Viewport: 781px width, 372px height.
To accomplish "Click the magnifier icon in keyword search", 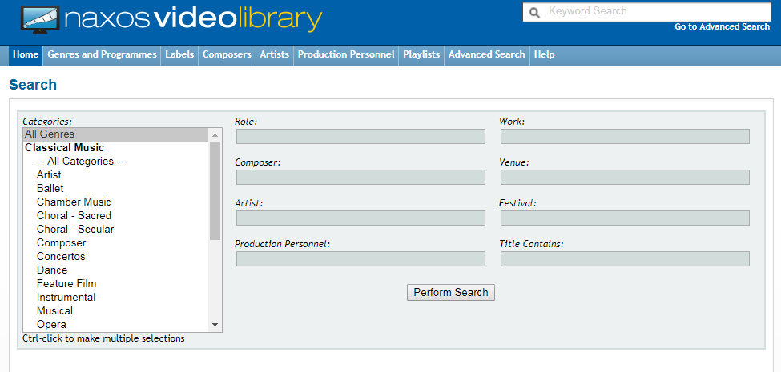I will click(534, 13).
